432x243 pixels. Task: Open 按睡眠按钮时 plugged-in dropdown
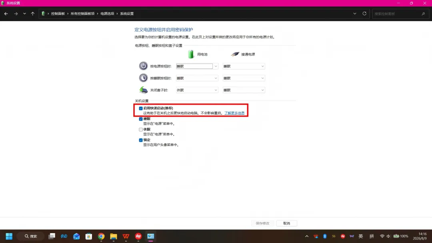pyautogui.click(x=244, y=78)
